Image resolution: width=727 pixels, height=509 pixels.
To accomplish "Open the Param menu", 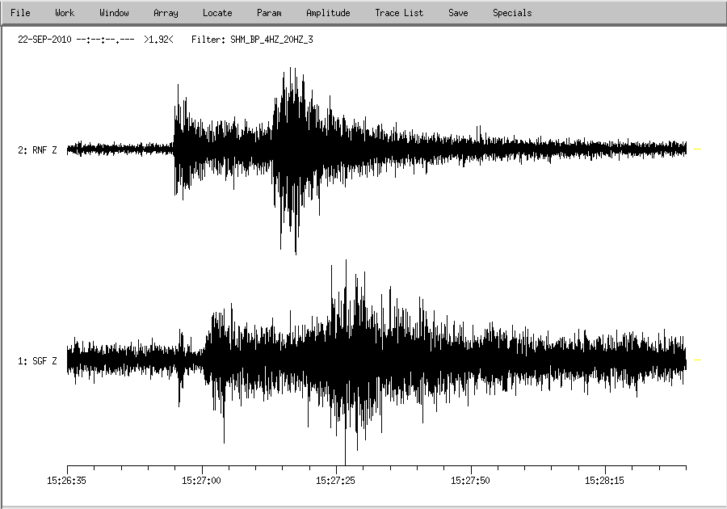I will 269,13.
